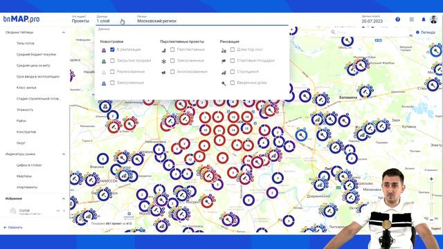Viewport: 443px width, 249px height.
Task: Check the 'Стартовые площадки' checkbox
Action: [x=233, y=60]
